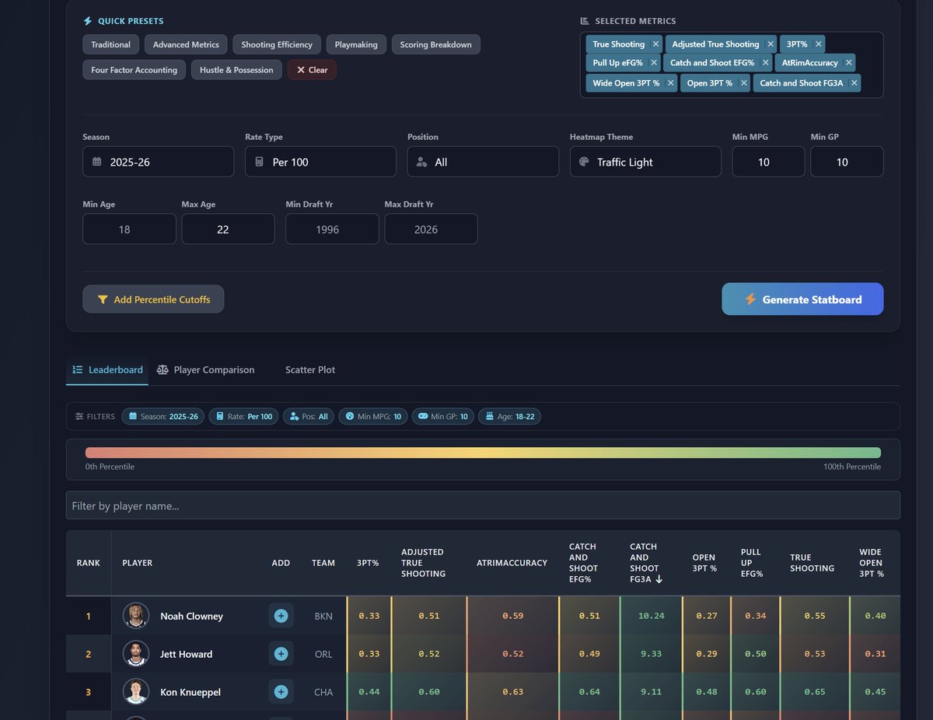The width and height of the screenshot is (933, 720).
Task: Open the Heatmap Theme dropdown
Action: tap(645, 162)
